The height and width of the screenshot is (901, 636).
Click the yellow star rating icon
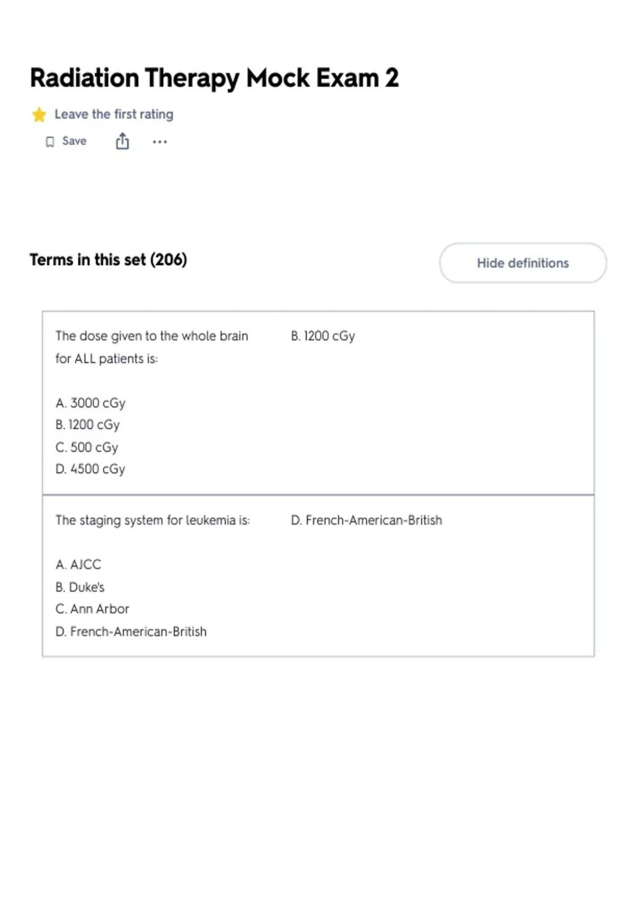tap(39, 114)
